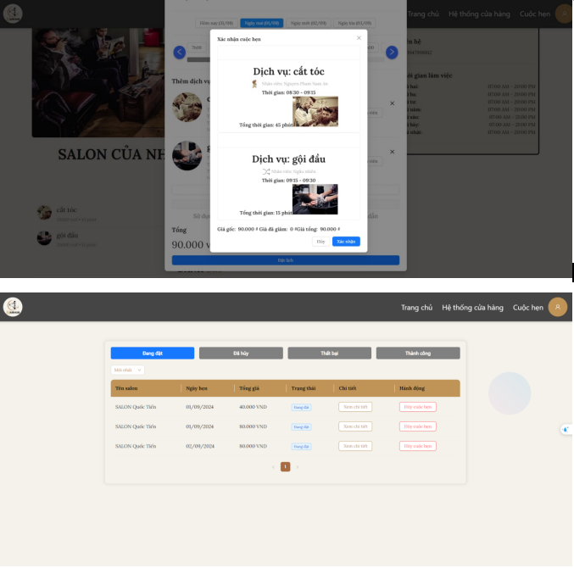574x568 pixels.
Task: Select the Ngày mai (01/09) date tab
Action: [x=261, y=23]
